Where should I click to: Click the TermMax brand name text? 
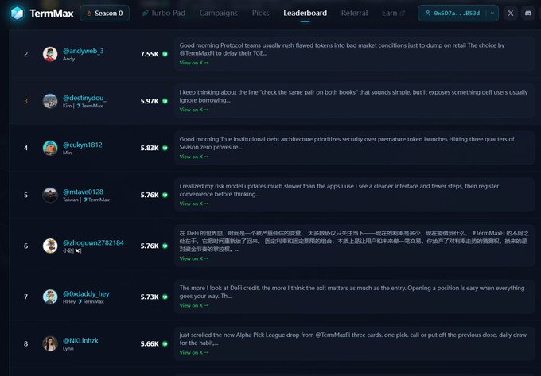click(52, 13)
